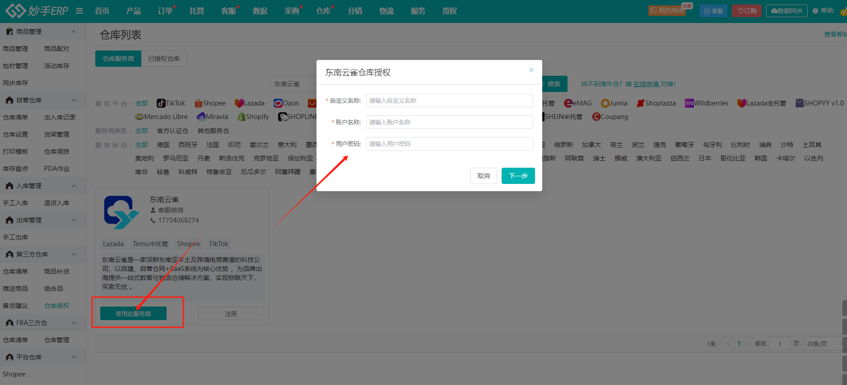Select the Wildberries platform filter
This screenshot has width=847, height=385.
point(707,103)
